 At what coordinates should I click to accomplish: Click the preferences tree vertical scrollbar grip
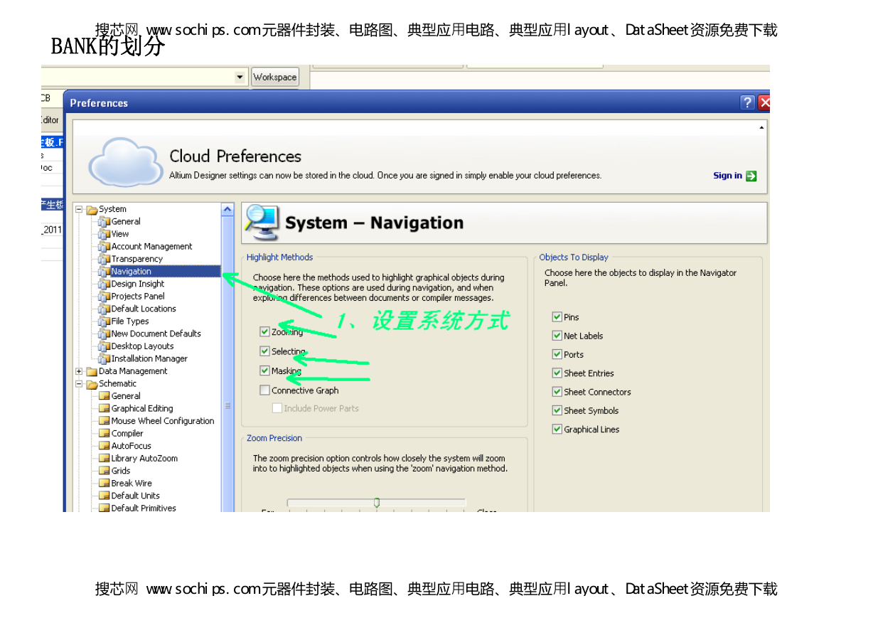point(227,406)
